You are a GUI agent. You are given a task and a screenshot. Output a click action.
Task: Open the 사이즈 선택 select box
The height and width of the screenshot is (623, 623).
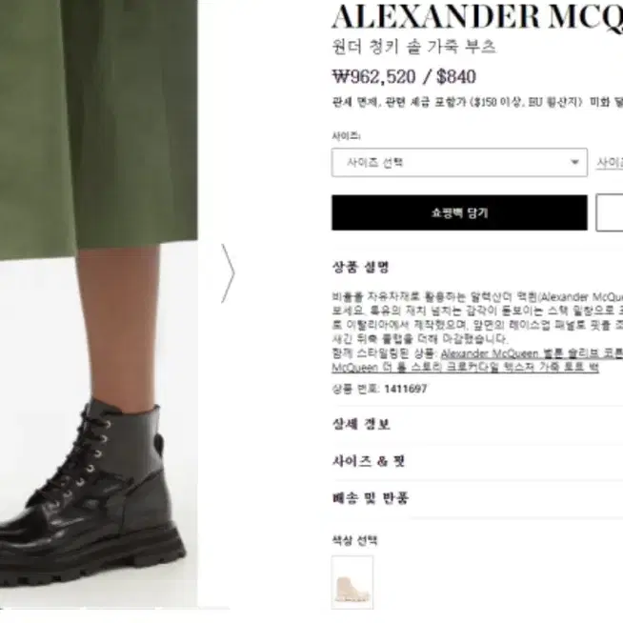point(459,163)
